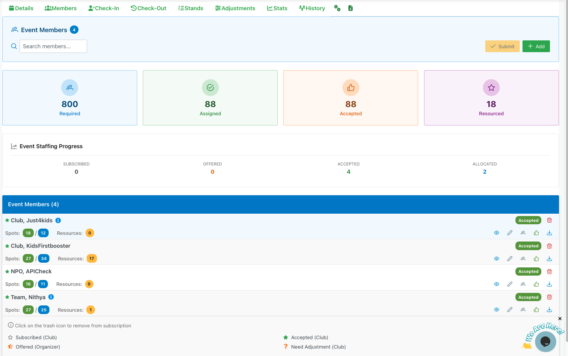Toggle eye icon for Club, KidsFirstbooster

[497, 258]
